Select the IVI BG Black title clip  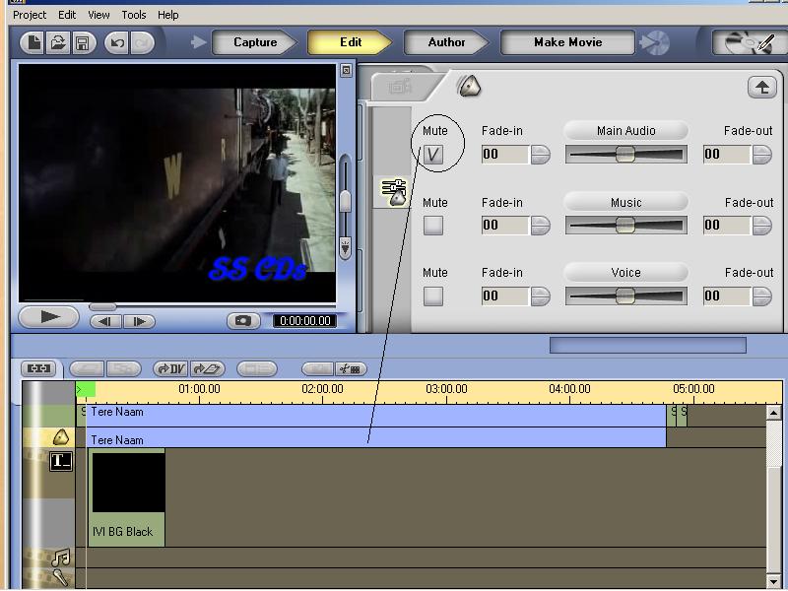[x=127, y=497]
